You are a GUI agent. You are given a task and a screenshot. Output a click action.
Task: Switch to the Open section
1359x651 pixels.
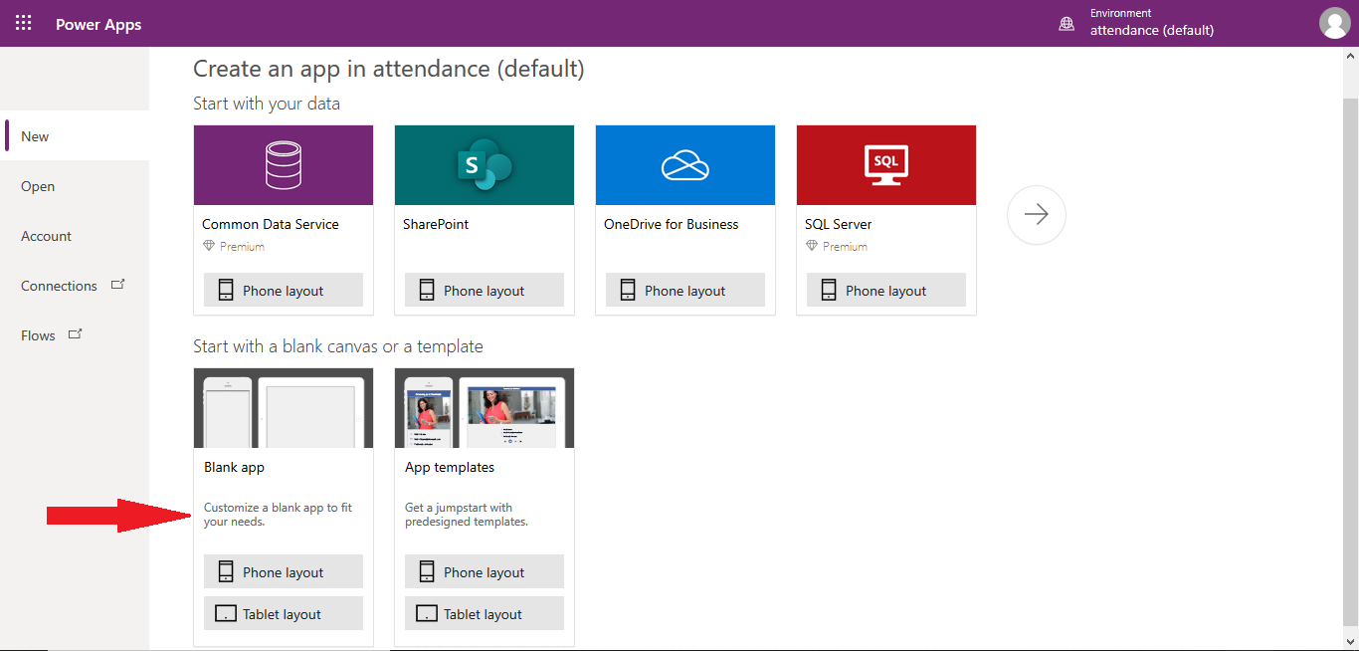[37, 186]
